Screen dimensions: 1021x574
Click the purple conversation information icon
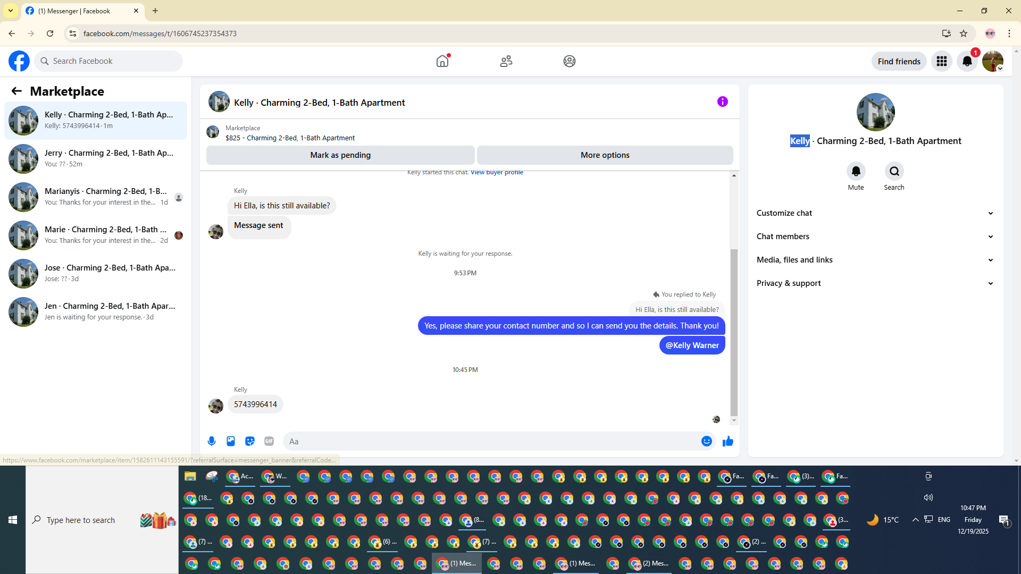pos(722,102)
